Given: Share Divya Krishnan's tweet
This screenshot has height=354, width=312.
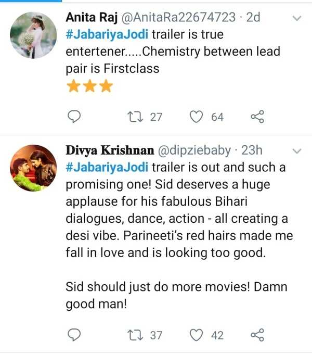Looking at the screenshot, I should coord(257,335).
